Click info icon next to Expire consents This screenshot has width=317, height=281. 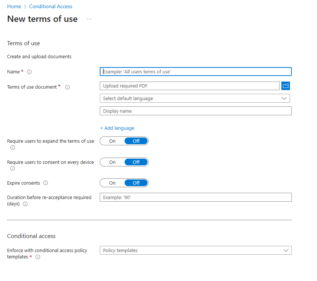pyautogui.click(x=46, y=183)
